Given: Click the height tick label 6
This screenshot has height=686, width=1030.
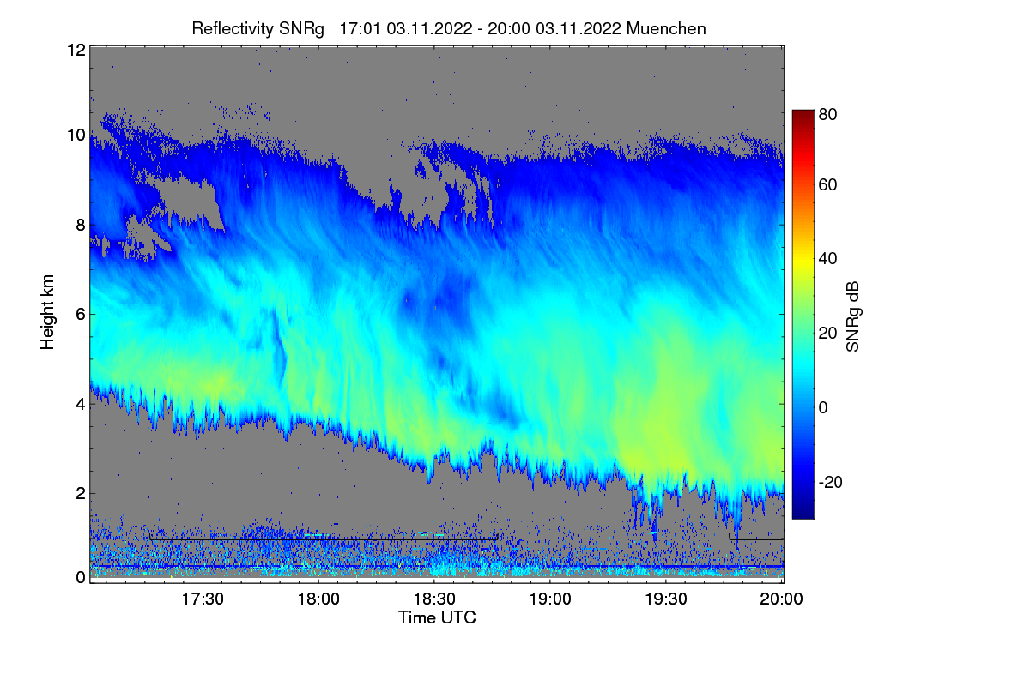Looking at the screenshot, I should point(81,314).
